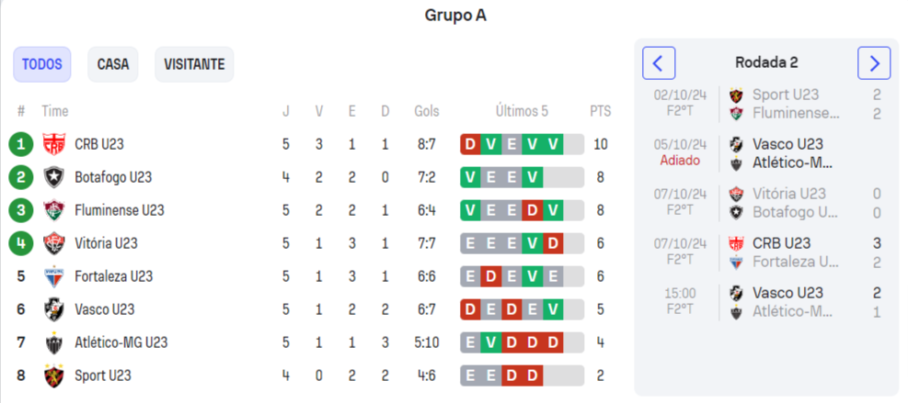
Task: Advance to the next rodada
Action: click(874, 62)
